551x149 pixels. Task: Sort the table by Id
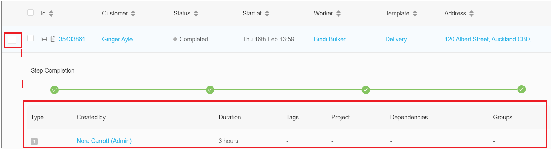51,13
